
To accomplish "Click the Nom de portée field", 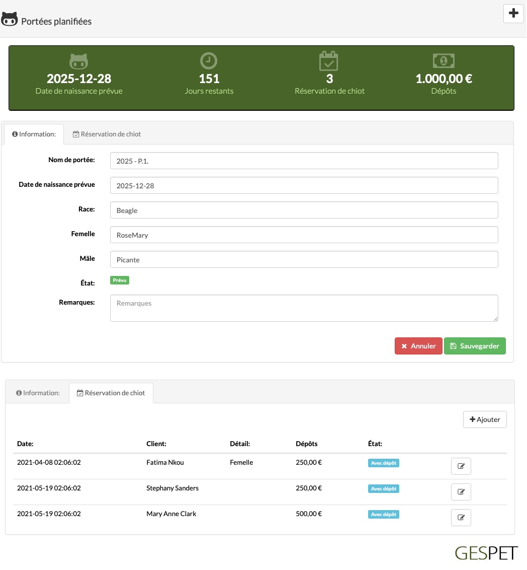I will 304,161.
